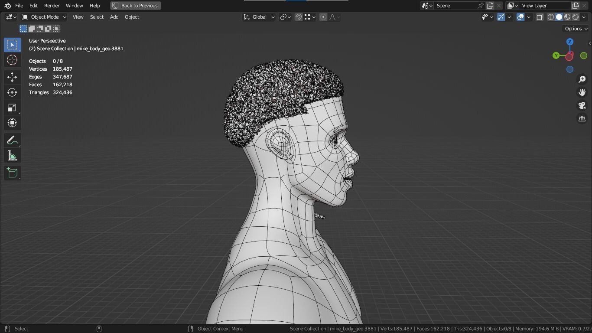Viewport: 592px width, 333px height.
Task: Click the Blender logo menu icon
Action: tap(7, 6)
